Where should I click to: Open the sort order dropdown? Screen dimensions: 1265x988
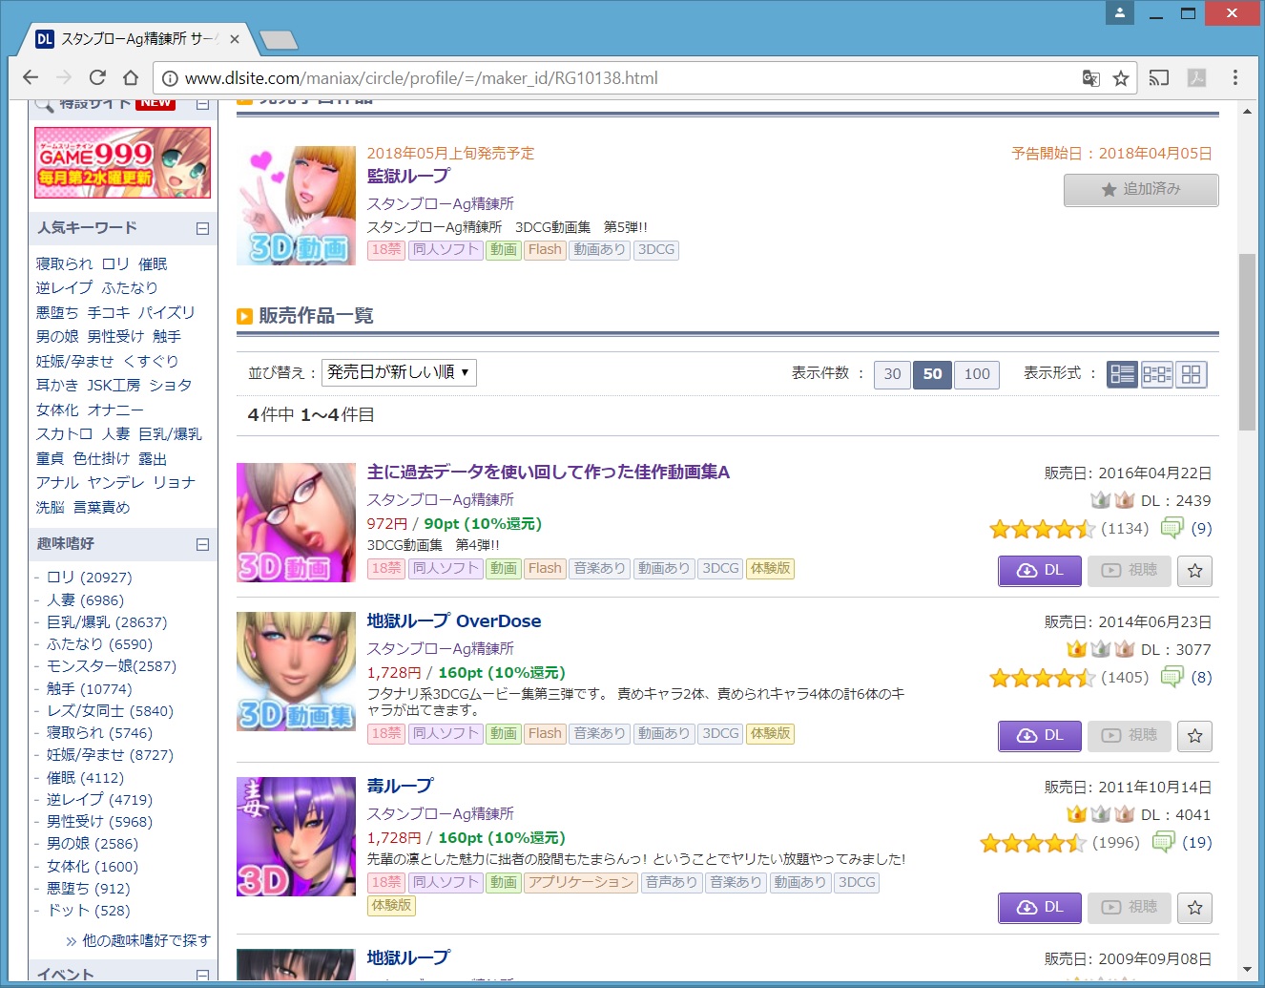399,372
